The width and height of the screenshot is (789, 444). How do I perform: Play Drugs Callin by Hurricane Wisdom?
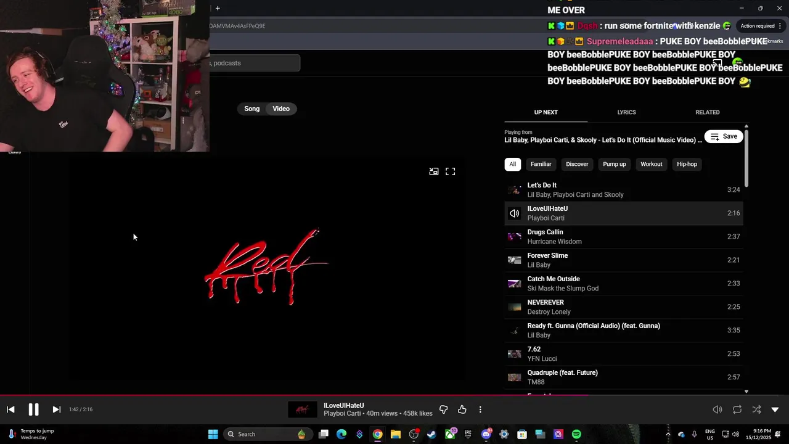[x=623, y=237]
